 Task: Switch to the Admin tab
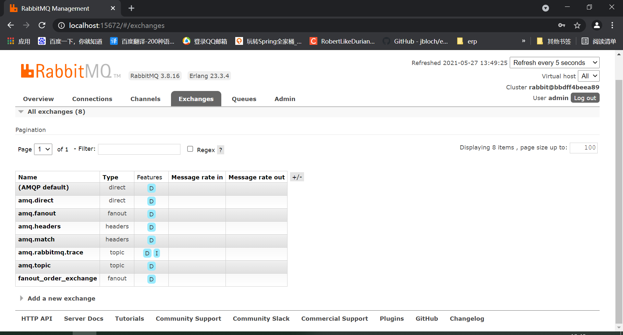pos(285,99)
